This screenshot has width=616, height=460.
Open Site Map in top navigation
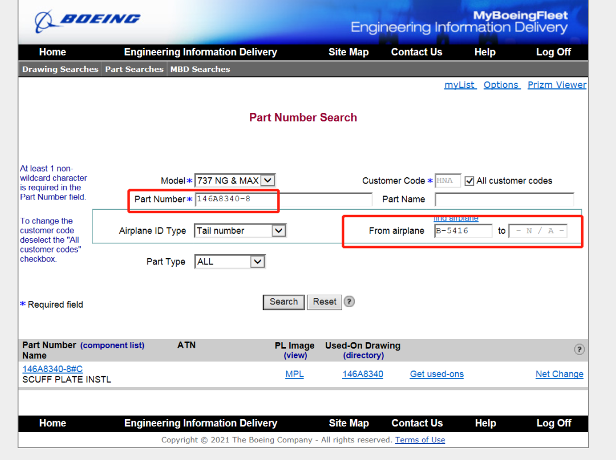coord(348,52)
